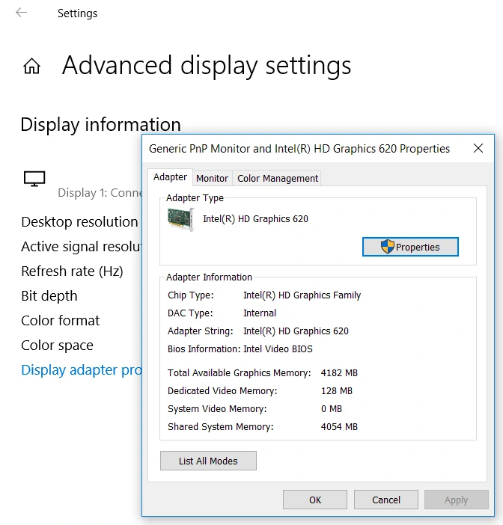The height and width of the screenshot is (525, 503).
Task: Click the Refresh rate (Hz) label
Action: click(x=72, y=271)
